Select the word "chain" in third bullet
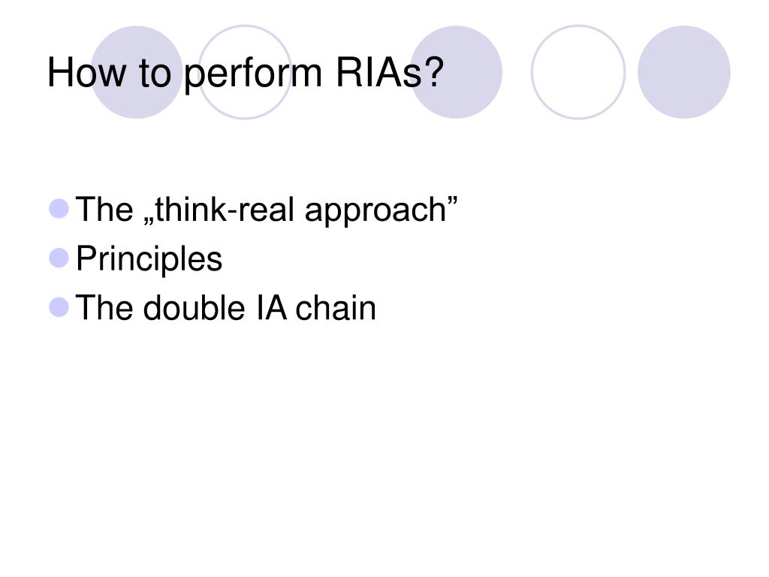 click(336, 308)
